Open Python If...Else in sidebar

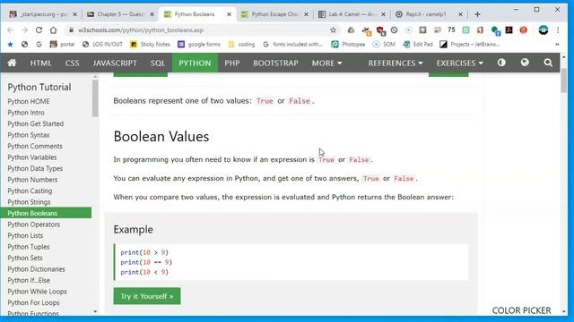pyautogui.click(x=29, y=280)
